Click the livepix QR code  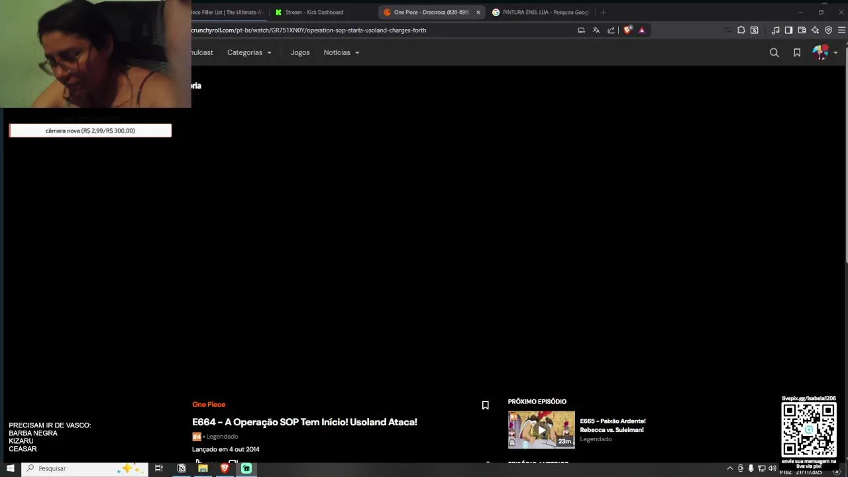[809, 430]
